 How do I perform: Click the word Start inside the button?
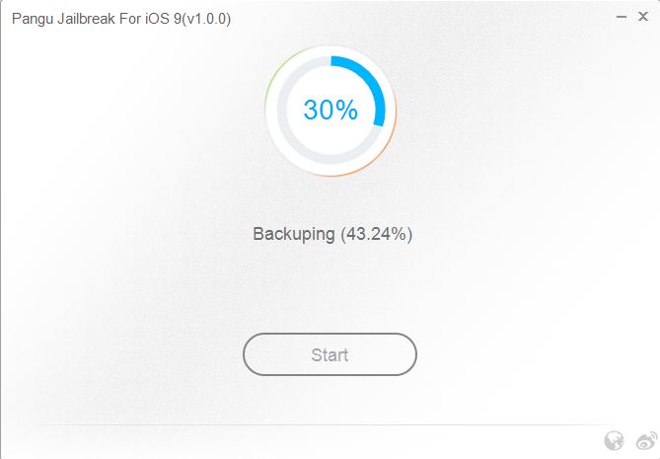click(x=330, y=354)
